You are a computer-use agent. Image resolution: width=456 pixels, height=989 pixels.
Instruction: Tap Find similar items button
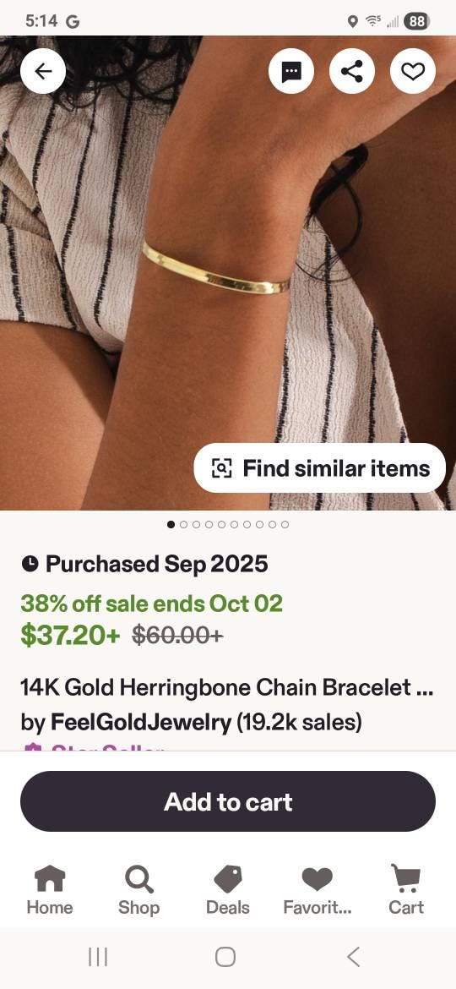click(320, 468)
